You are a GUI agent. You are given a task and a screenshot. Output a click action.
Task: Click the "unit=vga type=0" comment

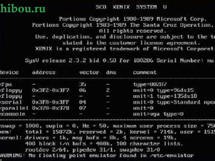[x=158, y=114]
